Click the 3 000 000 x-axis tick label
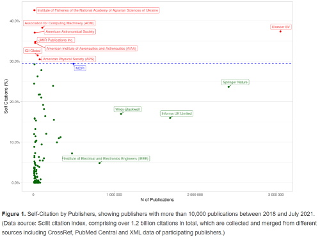The width and height of the screenshot is (320, 237). (276, 195)
